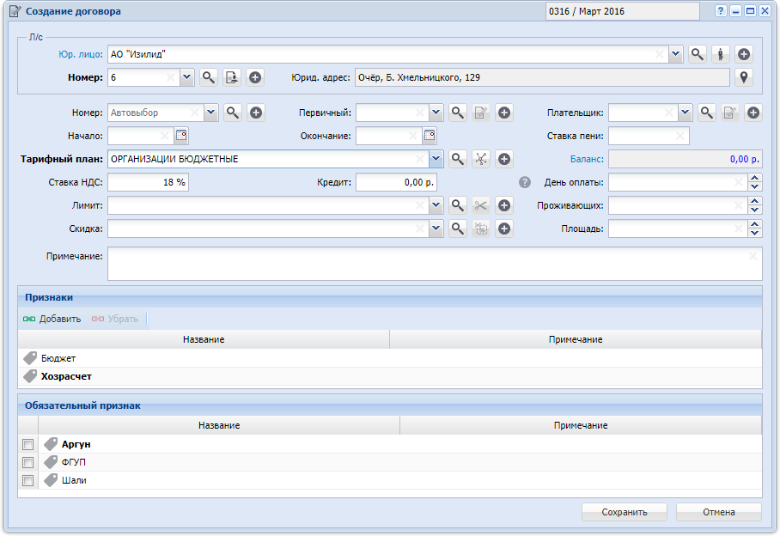
Task: Open the person icon beside Юр. лицо
Action: point(721,54)
